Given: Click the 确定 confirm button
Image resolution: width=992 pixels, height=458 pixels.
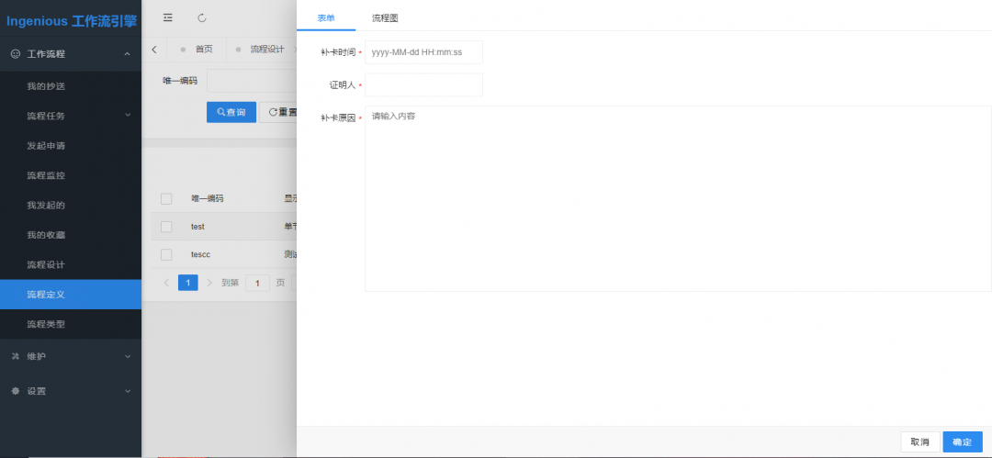Looking at the screenshot, I should coord(963,441).
